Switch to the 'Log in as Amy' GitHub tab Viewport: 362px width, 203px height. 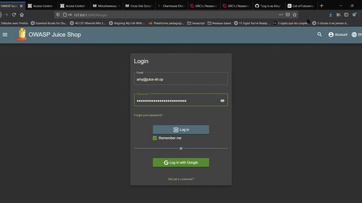coord(269,6)
